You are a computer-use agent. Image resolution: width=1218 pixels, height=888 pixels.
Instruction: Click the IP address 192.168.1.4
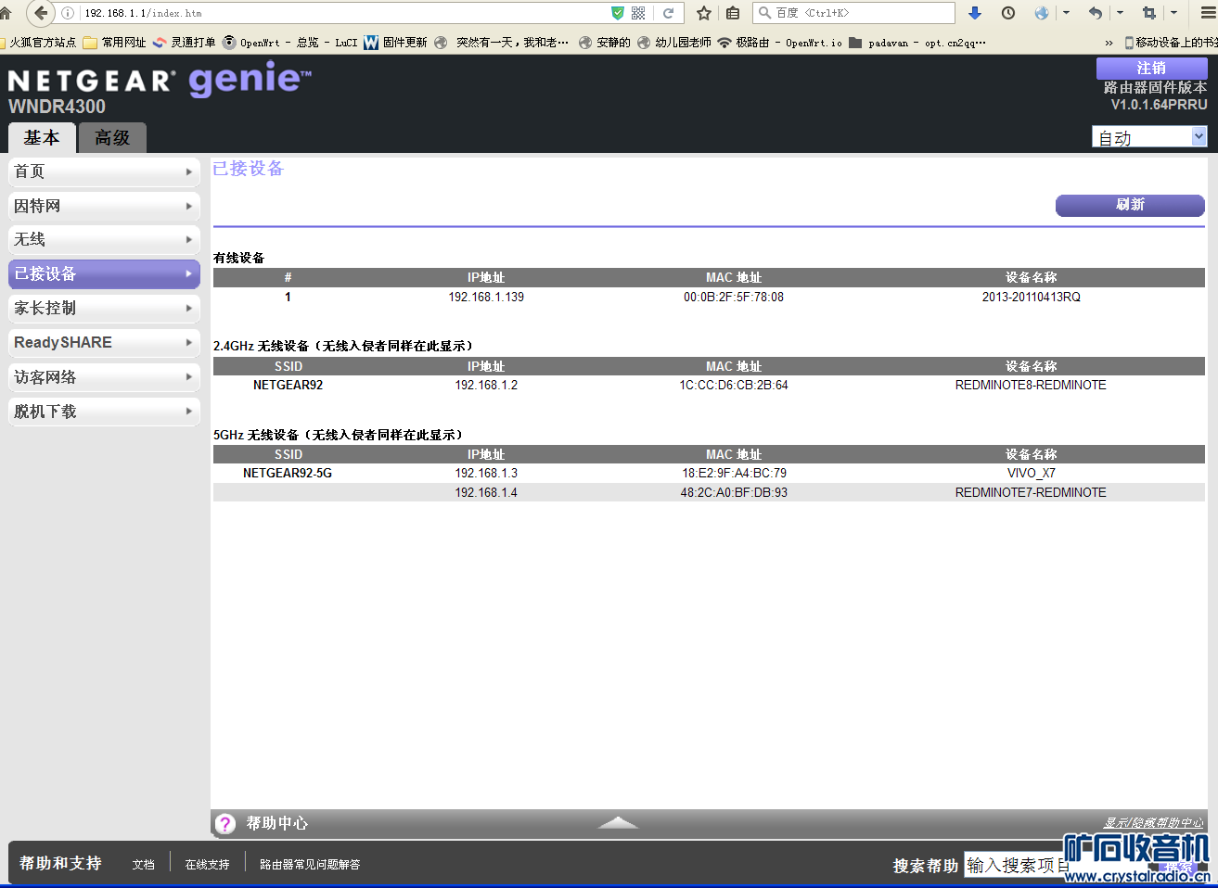pos(486,492)
